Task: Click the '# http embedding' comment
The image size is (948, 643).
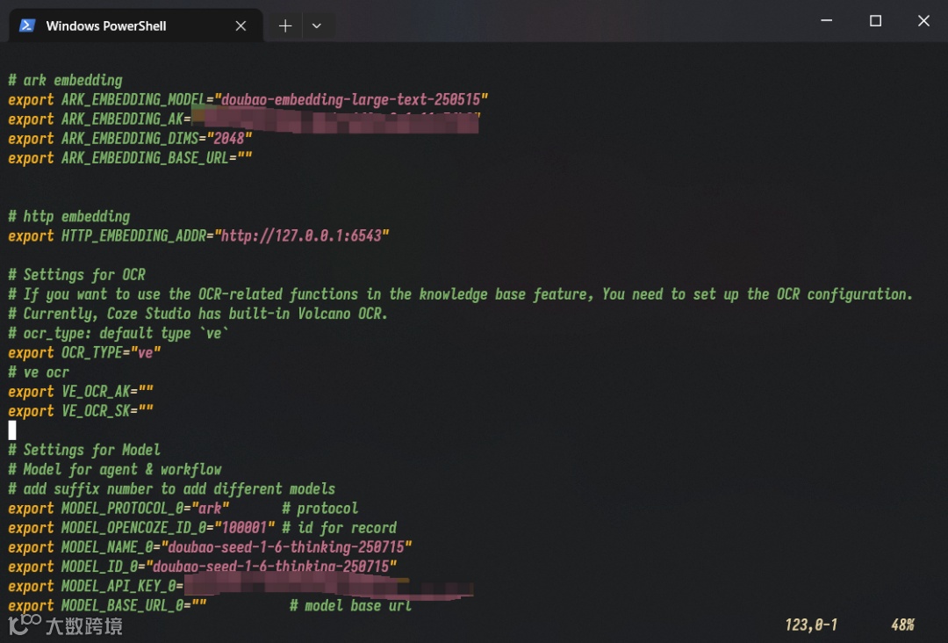Action: [x=69, y=217]
